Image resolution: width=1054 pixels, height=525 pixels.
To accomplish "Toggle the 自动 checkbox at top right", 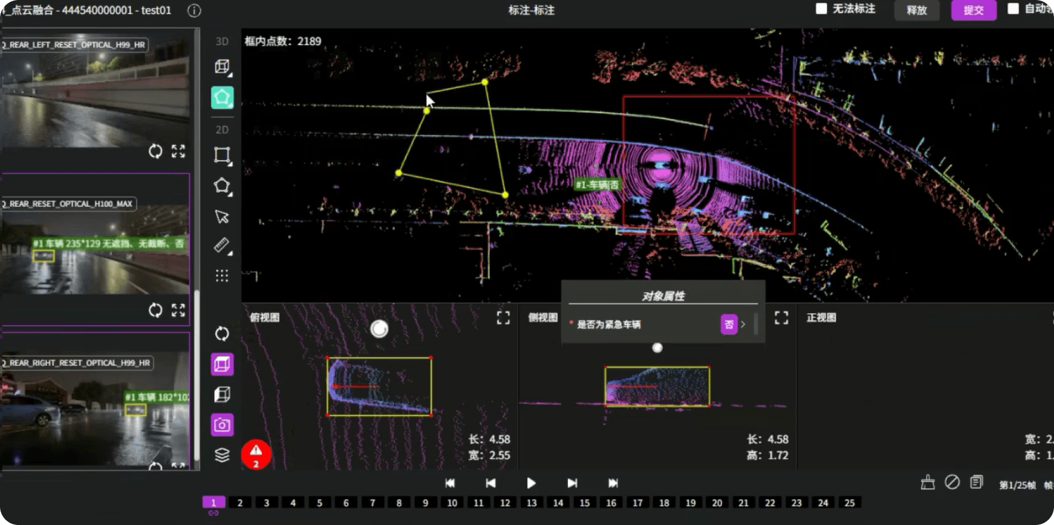I will pyautogui.click(x=1013, y=8).
